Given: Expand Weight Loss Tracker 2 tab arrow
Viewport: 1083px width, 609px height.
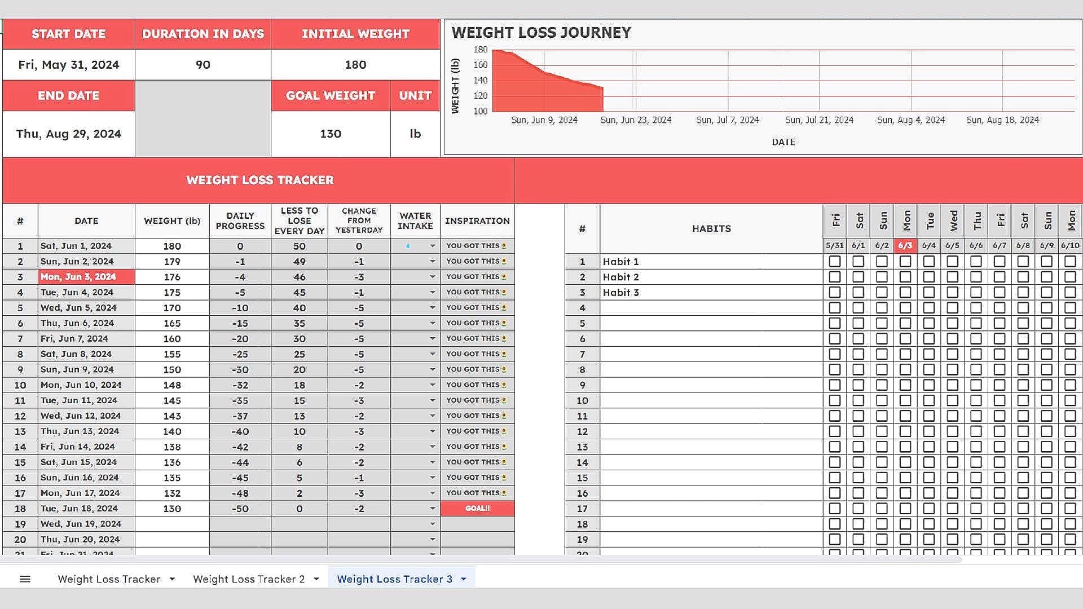Looking at the screenshot, I should 316,579.
